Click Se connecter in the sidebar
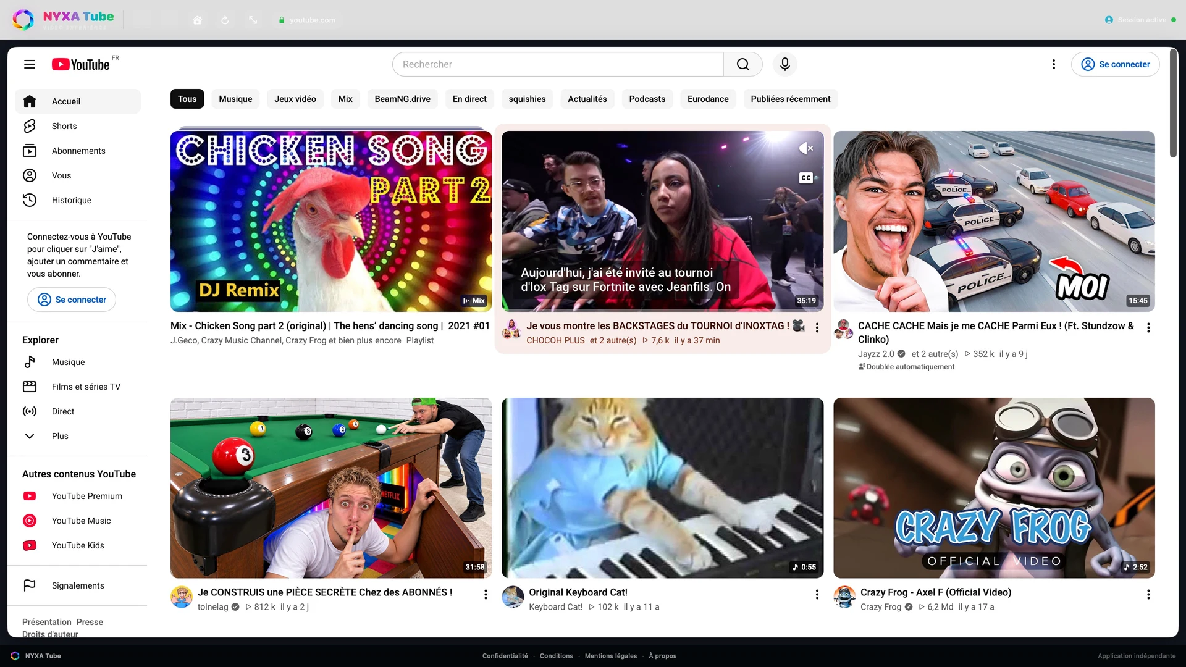This screenshot has width=1186, height=667. click(72, 300)
